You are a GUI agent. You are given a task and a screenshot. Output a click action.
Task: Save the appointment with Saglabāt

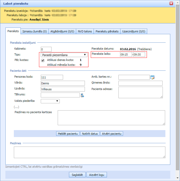(x=77, y=175)
